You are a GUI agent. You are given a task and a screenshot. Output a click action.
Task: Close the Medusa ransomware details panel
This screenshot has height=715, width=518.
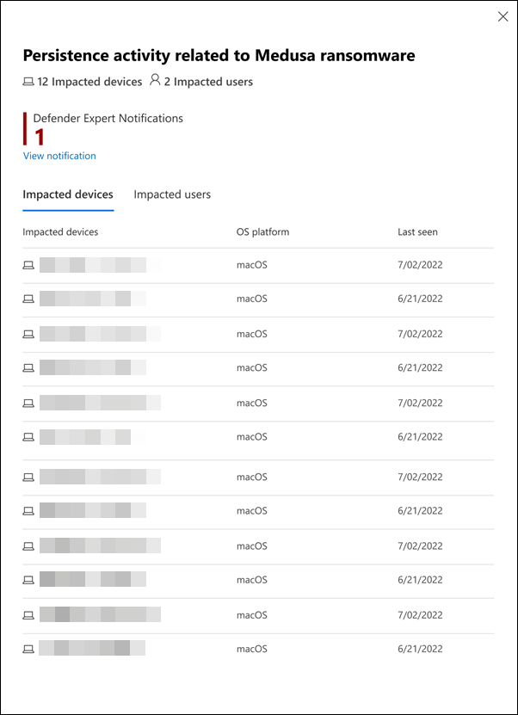[503, 17]
